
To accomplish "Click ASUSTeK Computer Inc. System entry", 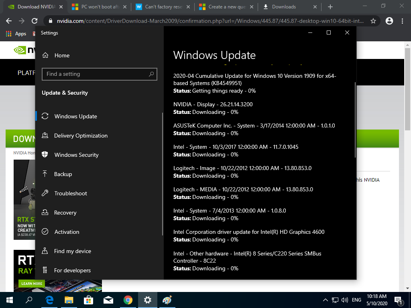I will point(254,126).
